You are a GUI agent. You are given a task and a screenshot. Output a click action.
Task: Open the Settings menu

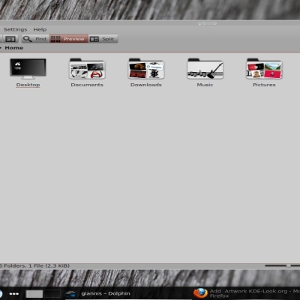tap(16, 29)
